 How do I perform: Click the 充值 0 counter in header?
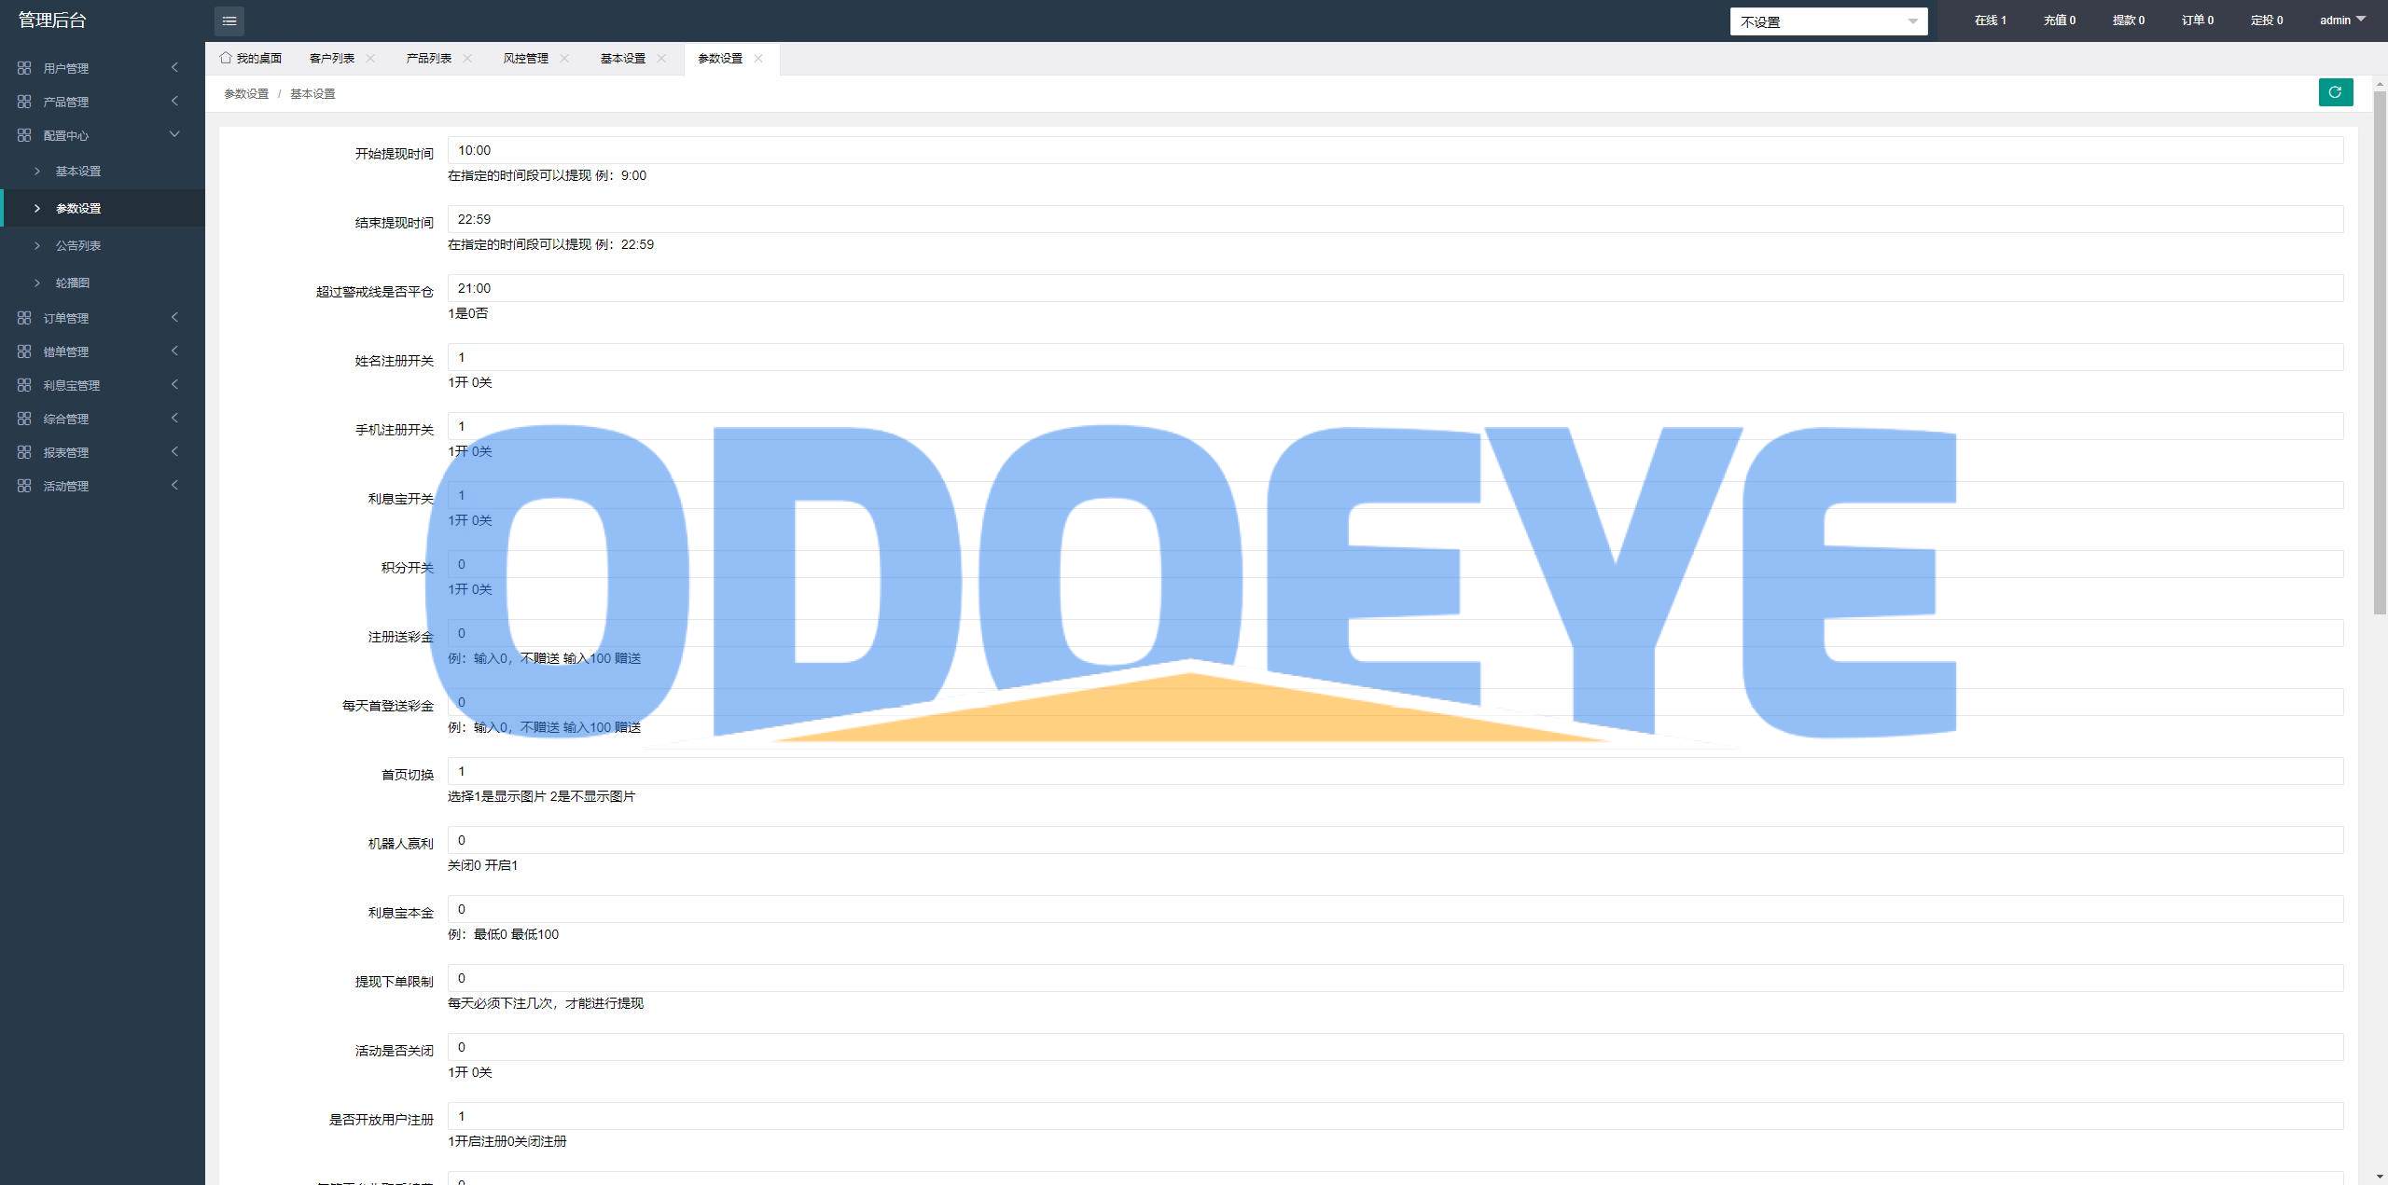click(2059, 20)
